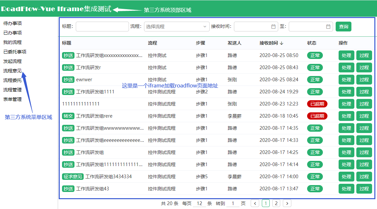377x209 pixels.
Task: Click the 征求意见 tag
Action: tap(73, 177)
